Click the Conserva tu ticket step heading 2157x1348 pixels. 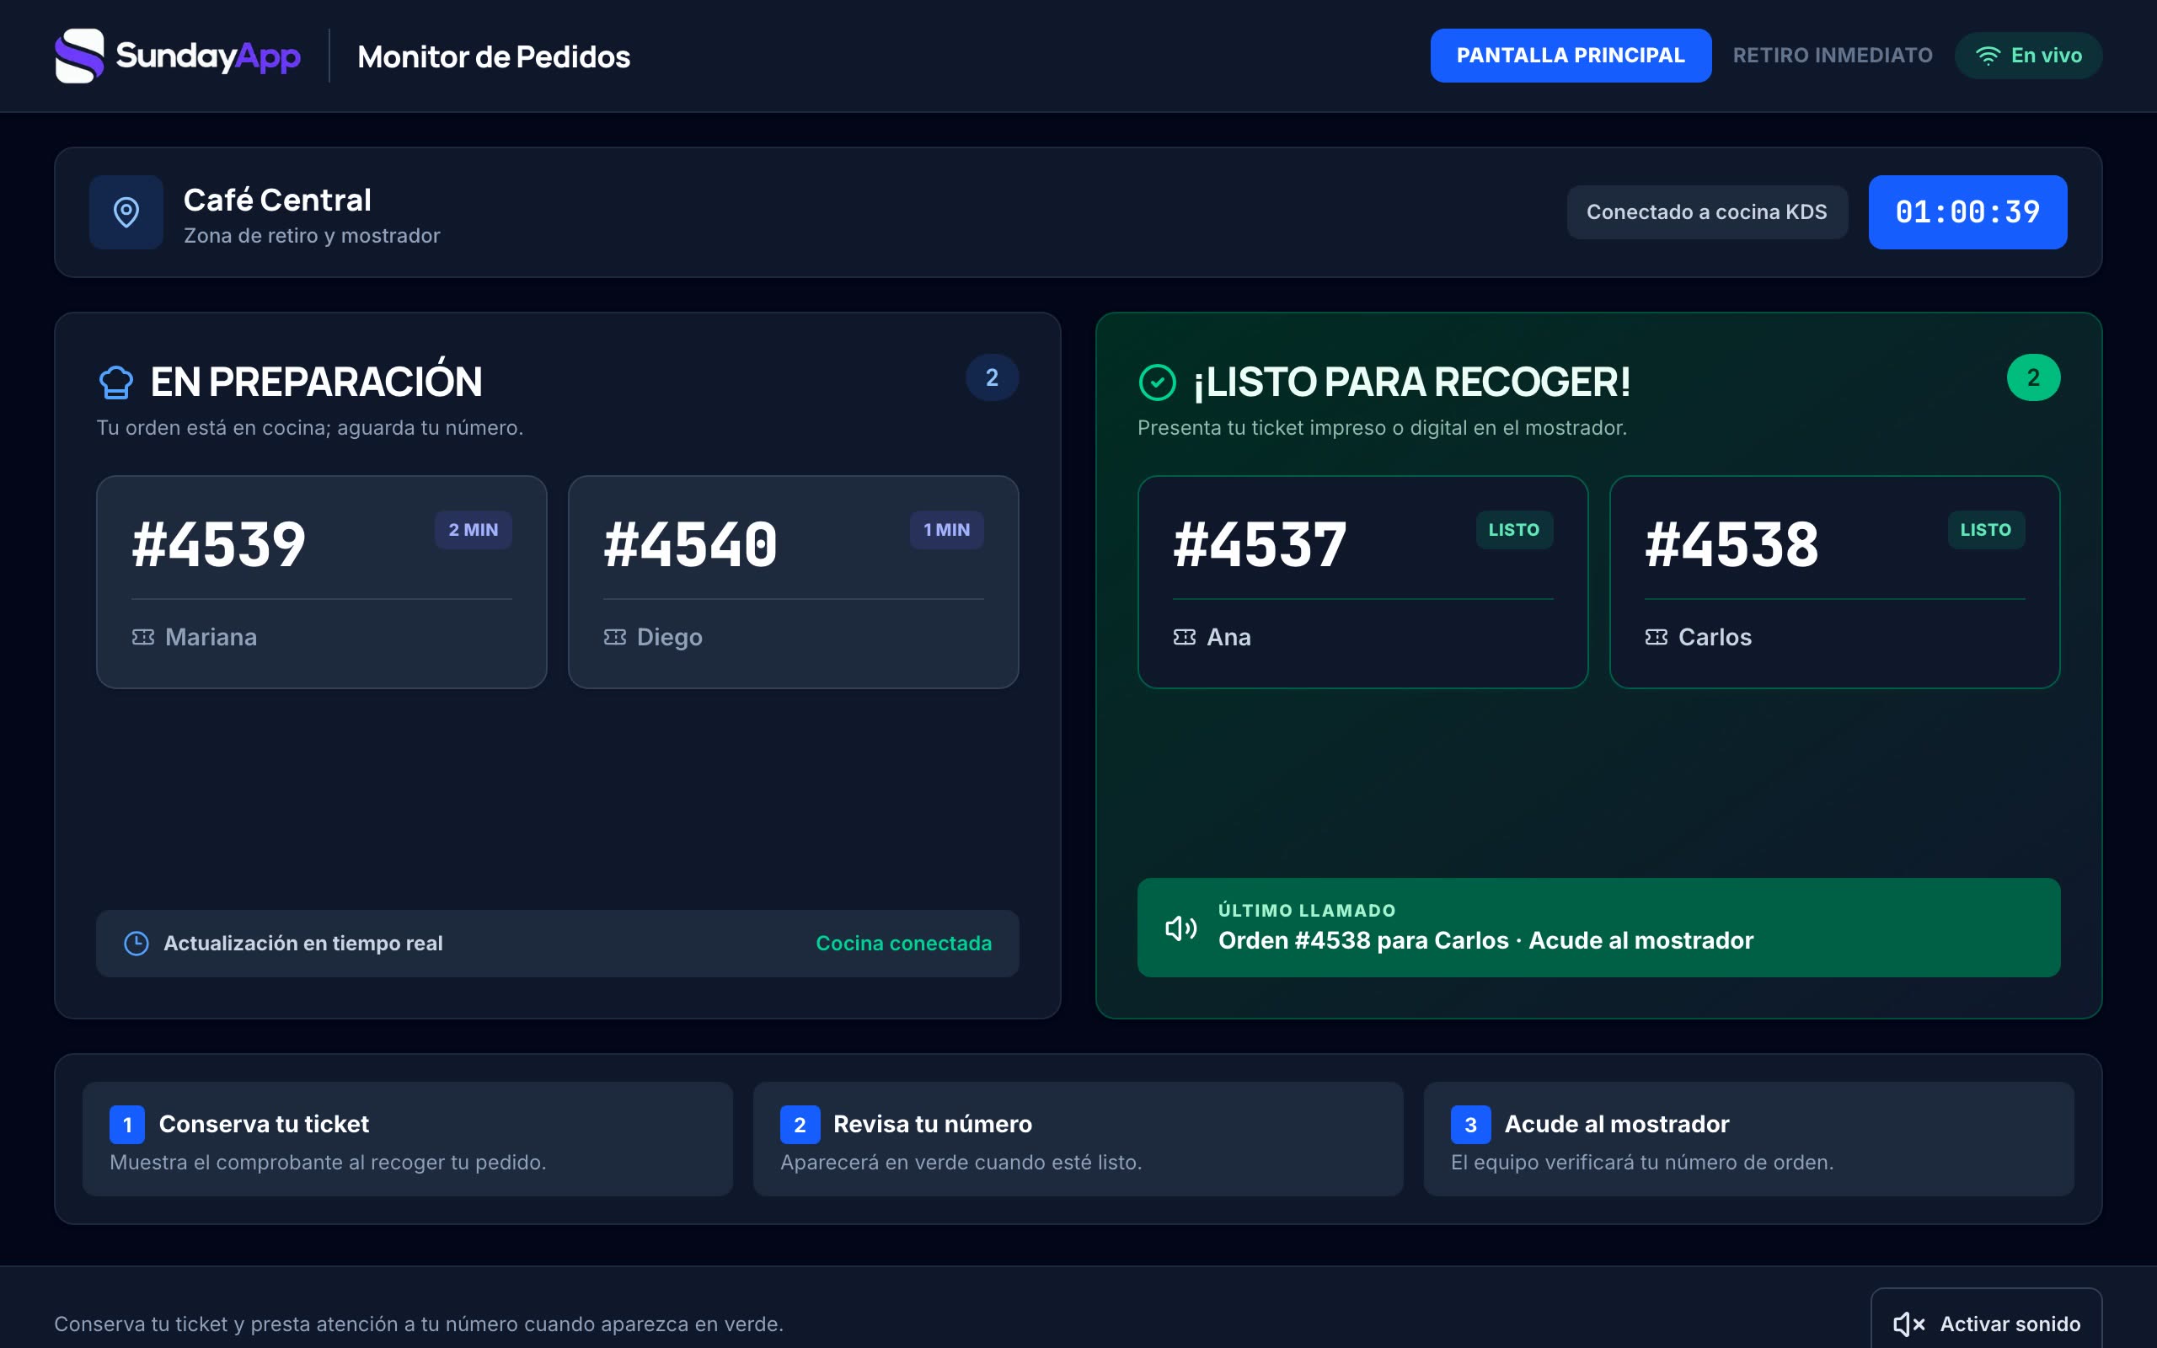pos(264,1124)
